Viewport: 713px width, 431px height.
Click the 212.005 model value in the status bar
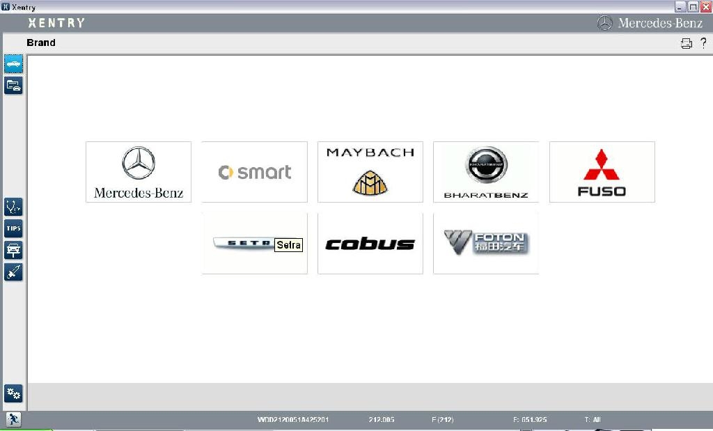pos(382,420)
